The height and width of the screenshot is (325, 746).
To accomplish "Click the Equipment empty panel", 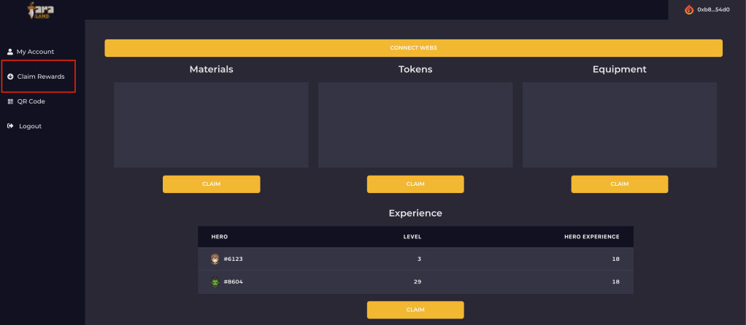I will (619, 125).
